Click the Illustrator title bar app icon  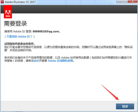2,2
